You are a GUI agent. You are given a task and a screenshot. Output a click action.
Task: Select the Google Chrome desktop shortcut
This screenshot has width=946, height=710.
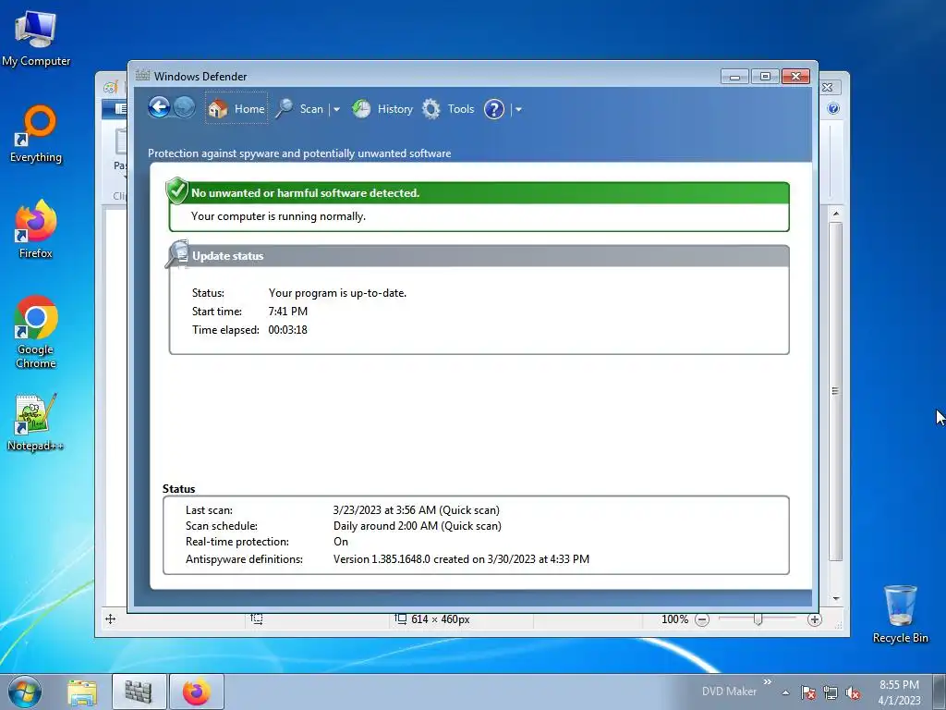[x=36, y=332]
